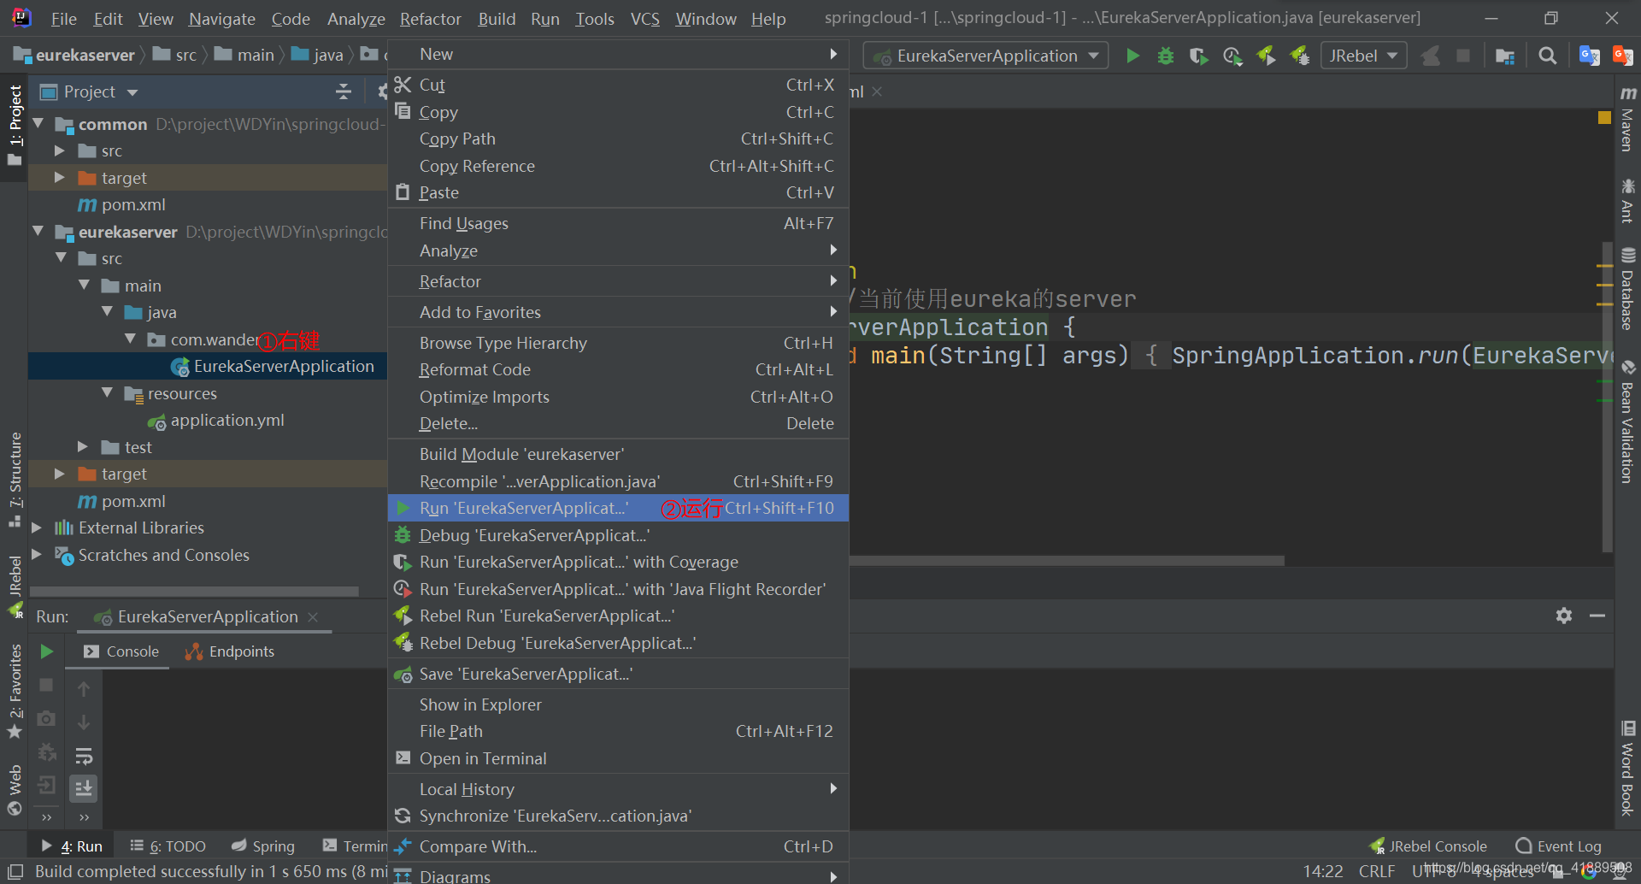Click Rebel Run rocket icon in toolbar
1641x884 pixels.
(1266, 56)
